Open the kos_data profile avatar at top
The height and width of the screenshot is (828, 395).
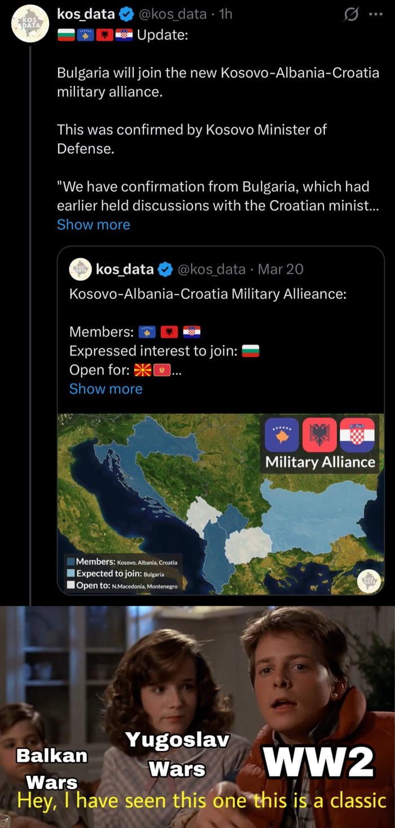[30, 23]
